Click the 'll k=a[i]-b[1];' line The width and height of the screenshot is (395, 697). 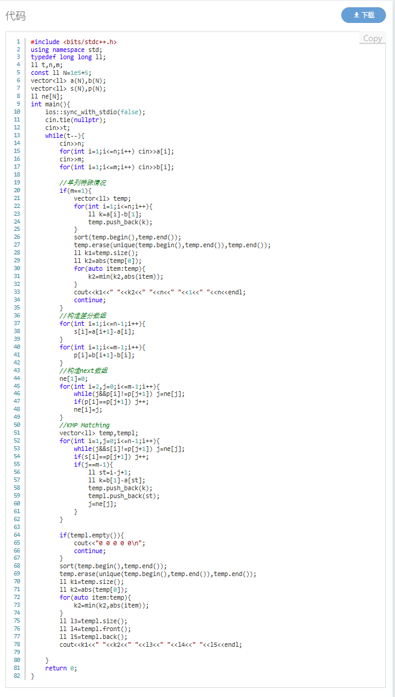(115, 214)
